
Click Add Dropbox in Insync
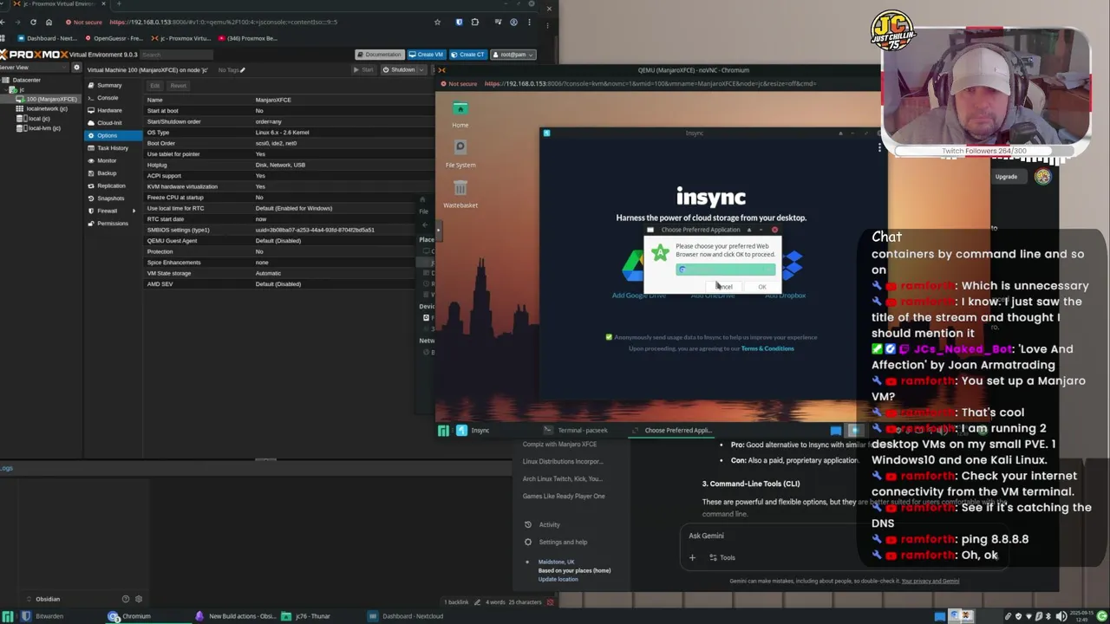(786, 296)
